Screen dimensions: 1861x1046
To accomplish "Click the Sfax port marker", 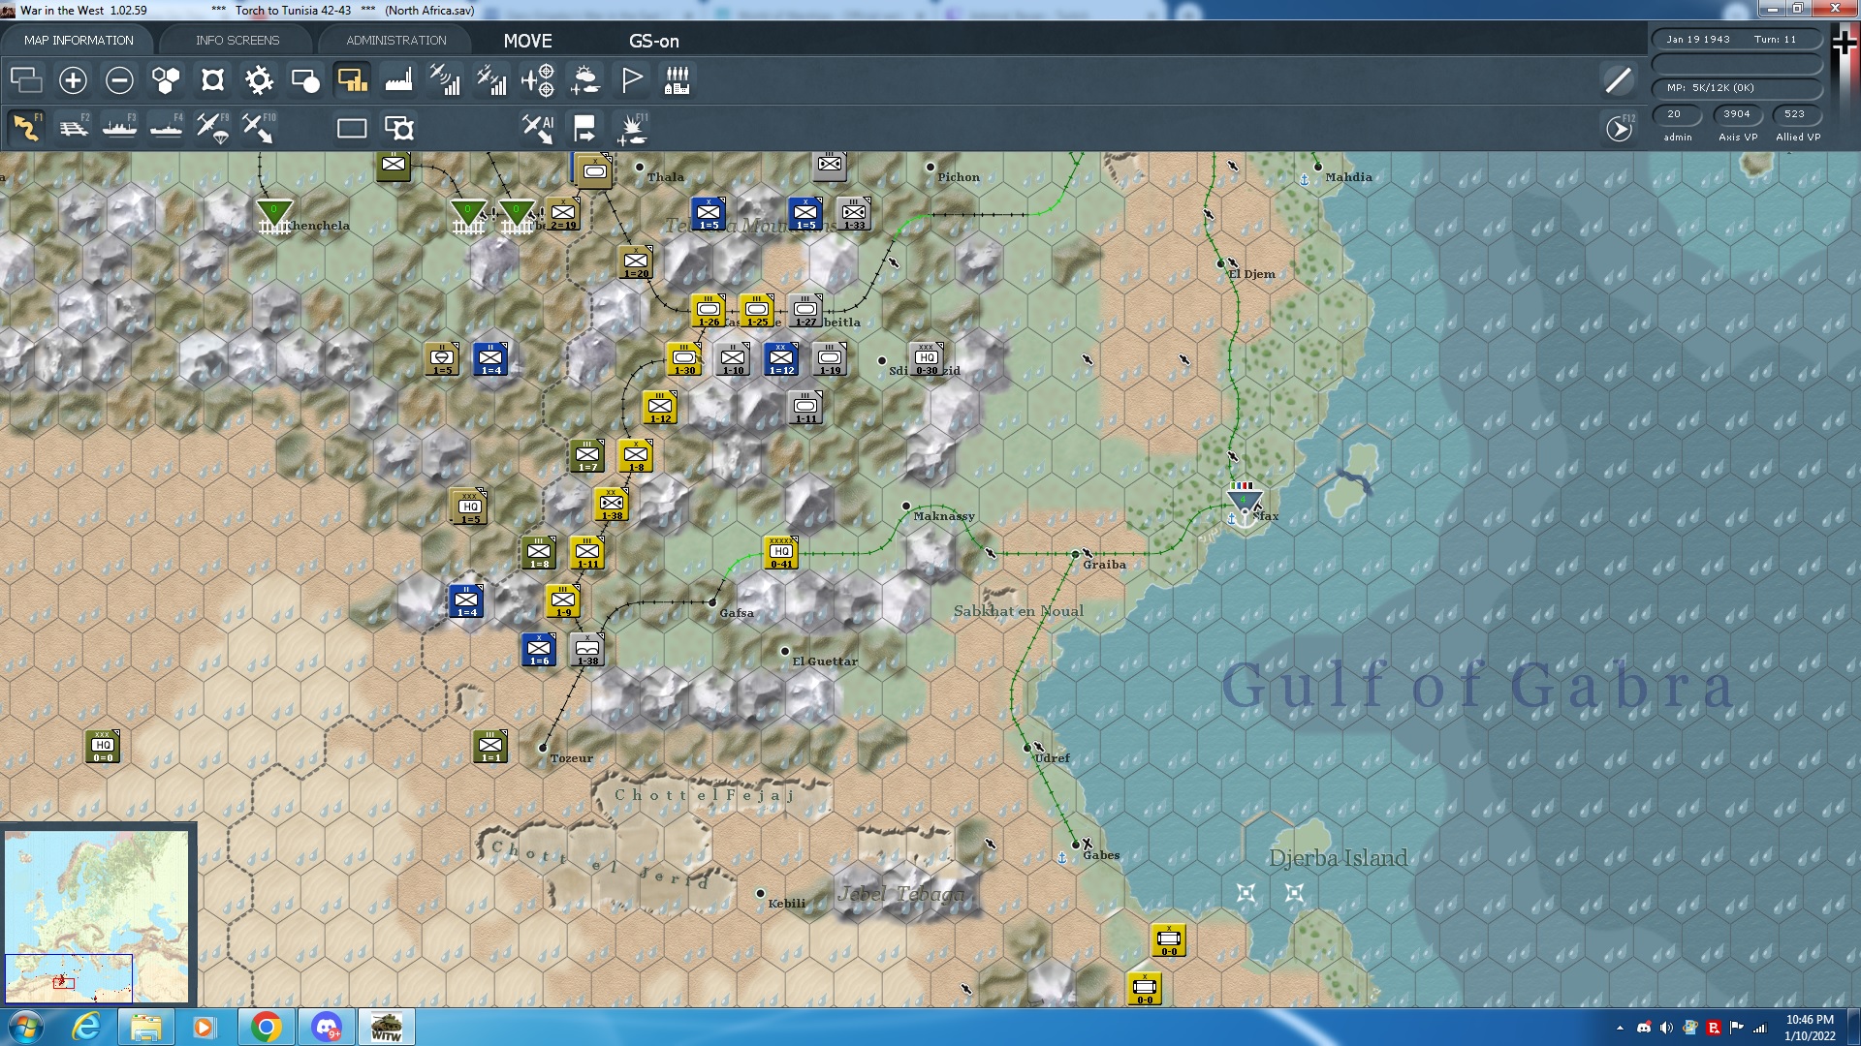I will point(1244,504).
